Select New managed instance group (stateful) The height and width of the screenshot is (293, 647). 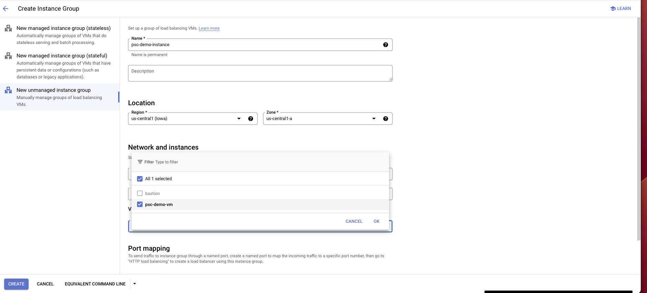(x=62, y=56)
